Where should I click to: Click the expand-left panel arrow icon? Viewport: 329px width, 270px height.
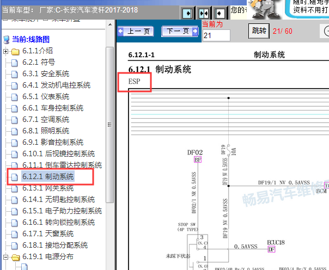click(220, 14)
